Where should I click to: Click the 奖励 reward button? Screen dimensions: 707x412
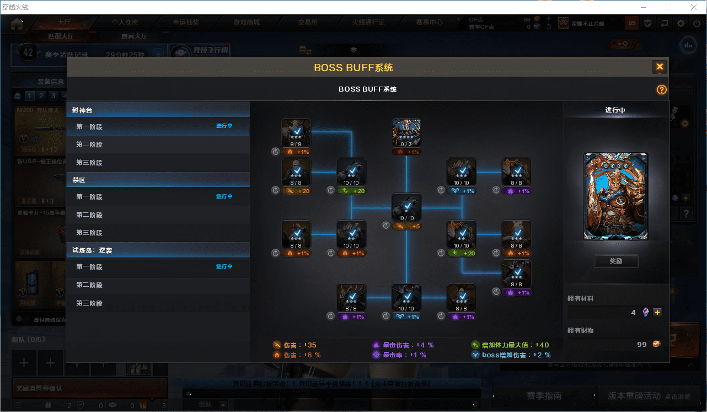(x=616, y=261)
